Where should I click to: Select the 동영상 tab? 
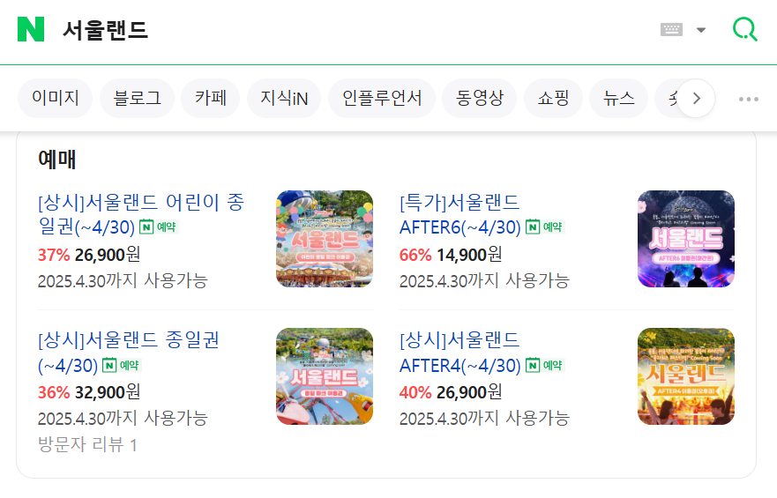coord(479,98)
